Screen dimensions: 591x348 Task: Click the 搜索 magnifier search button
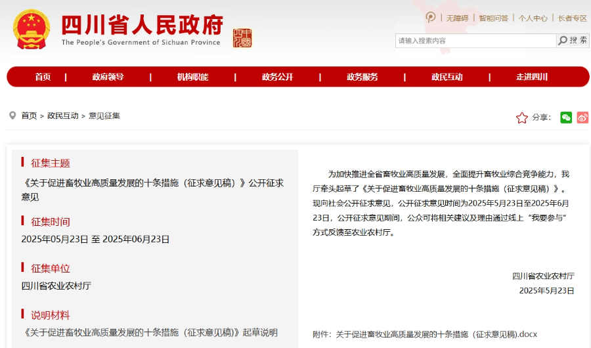tap(573, 41)
